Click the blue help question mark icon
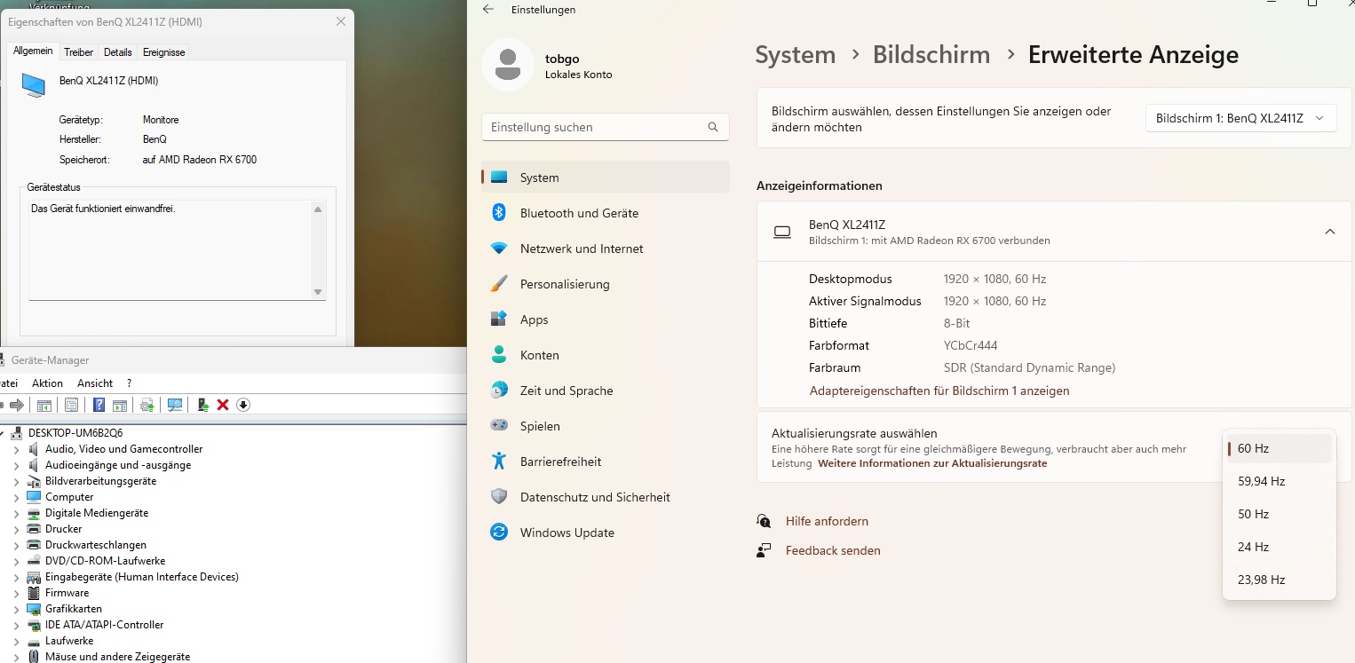The height and width of the screenshot is (663, 1355). click(x=99, y=405)
